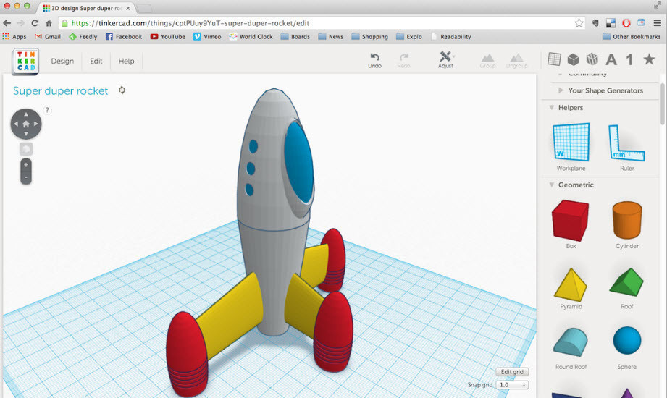Screen dimensions: 667x398
Task: Choose the yellow Pyramid shape
Action: (x=571, y=282)
